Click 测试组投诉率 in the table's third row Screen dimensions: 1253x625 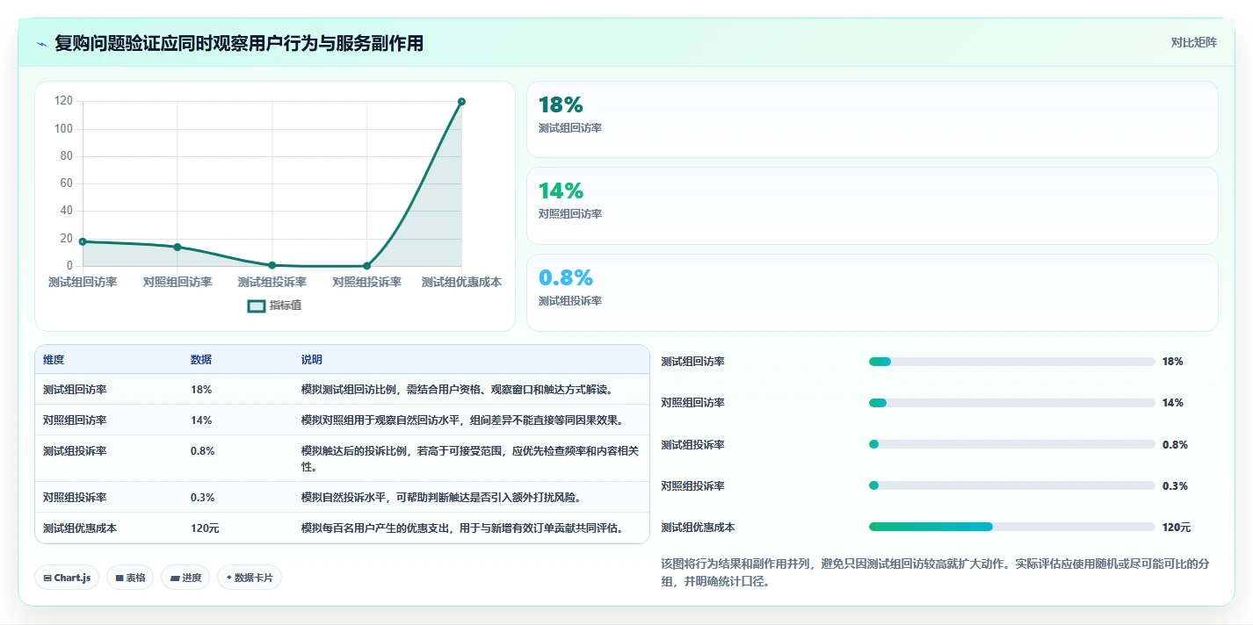(75, 450)
